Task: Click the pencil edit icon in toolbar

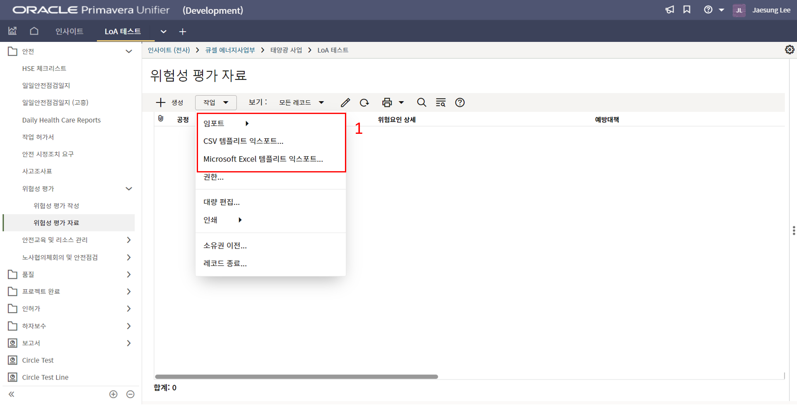Action: (x=345, y=103)
